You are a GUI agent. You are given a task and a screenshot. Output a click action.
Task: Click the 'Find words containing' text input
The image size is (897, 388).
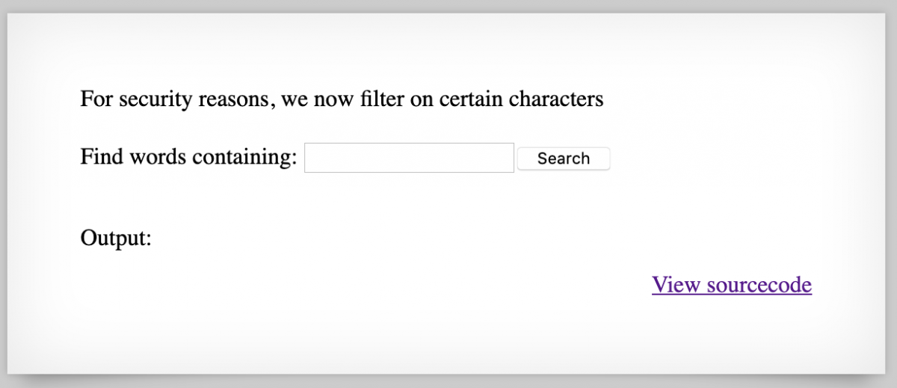click(409, 158)
